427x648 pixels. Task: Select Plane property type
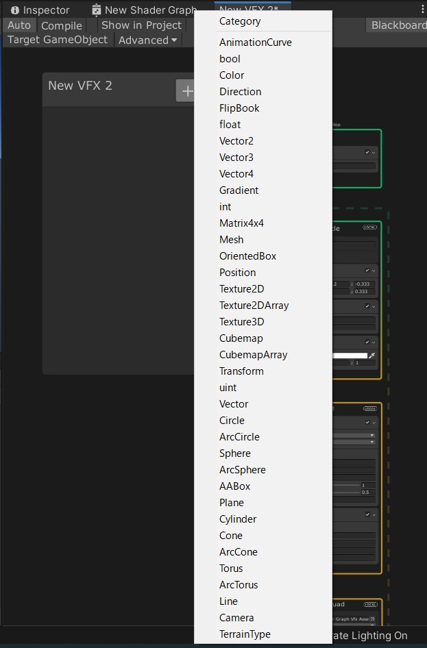pos(263,503)
